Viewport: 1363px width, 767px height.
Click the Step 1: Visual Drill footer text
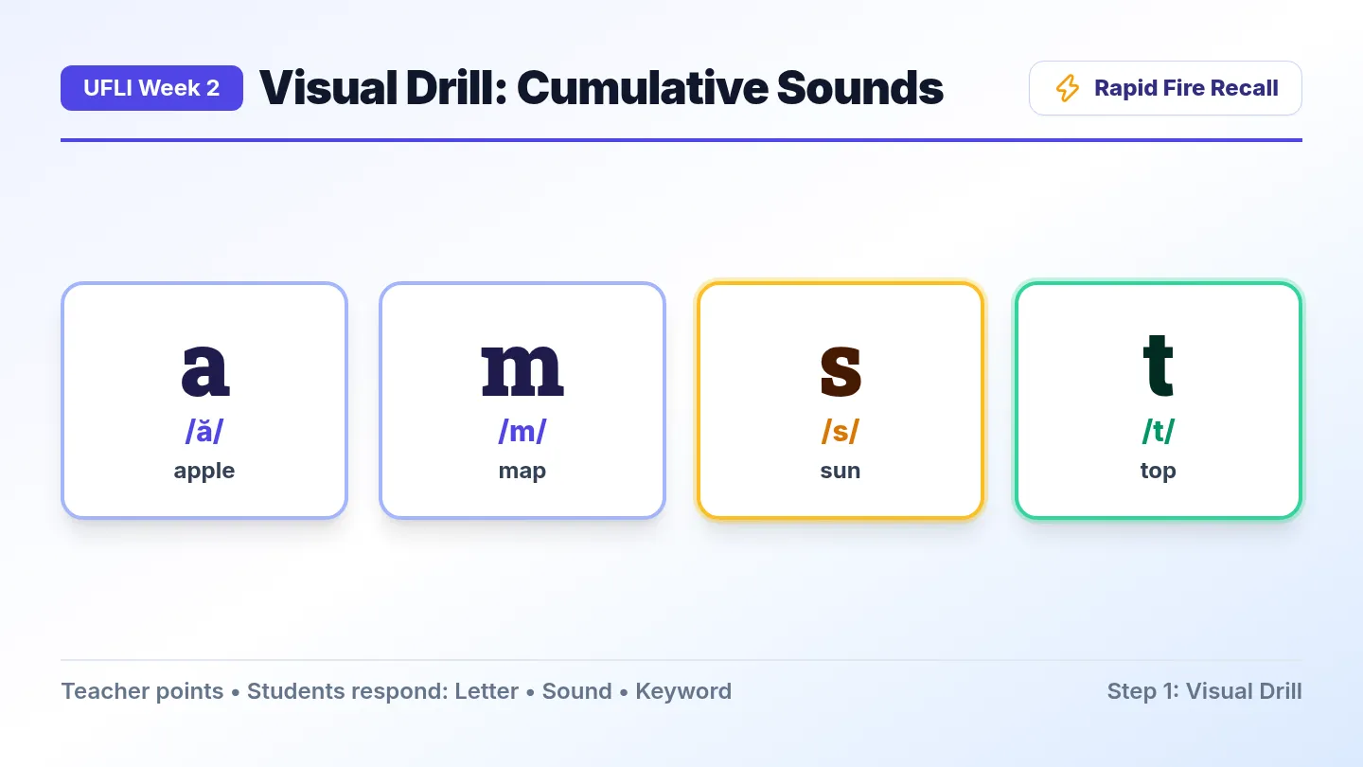click(x=1205, y=691)
